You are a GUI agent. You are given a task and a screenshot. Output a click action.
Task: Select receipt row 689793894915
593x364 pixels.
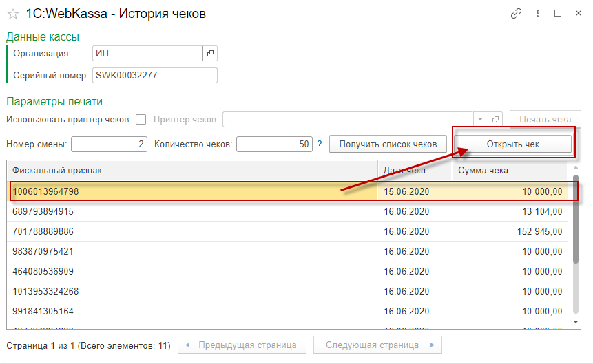click(287, 211)
